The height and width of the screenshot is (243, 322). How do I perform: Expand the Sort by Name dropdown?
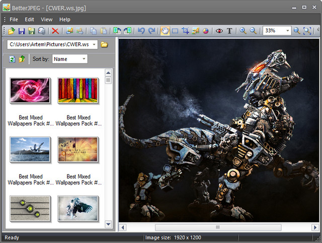coord(84,59)
